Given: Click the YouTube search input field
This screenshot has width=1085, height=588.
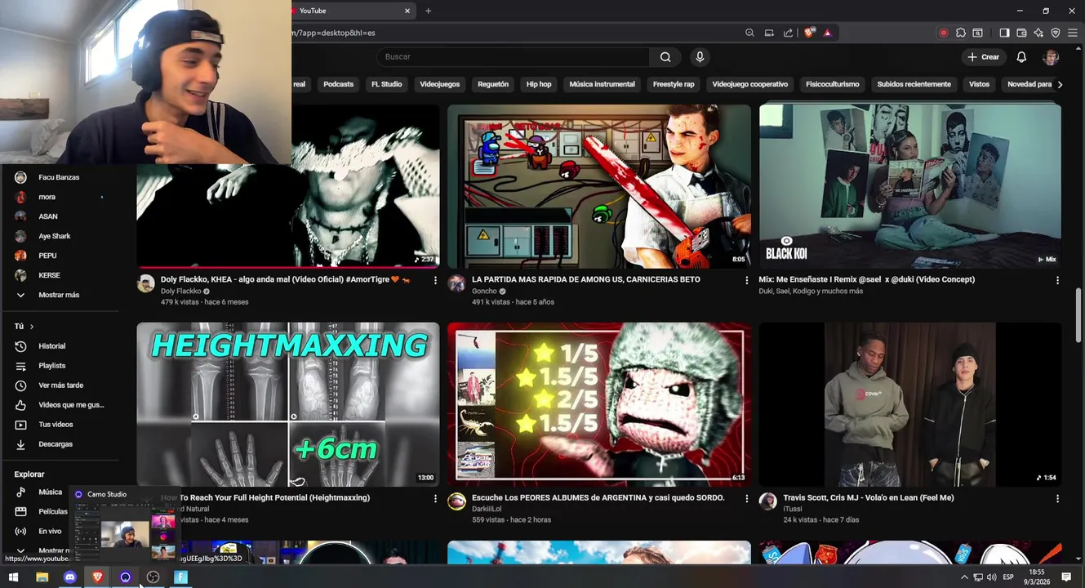Looking at the screenshot, I should 513,57.
